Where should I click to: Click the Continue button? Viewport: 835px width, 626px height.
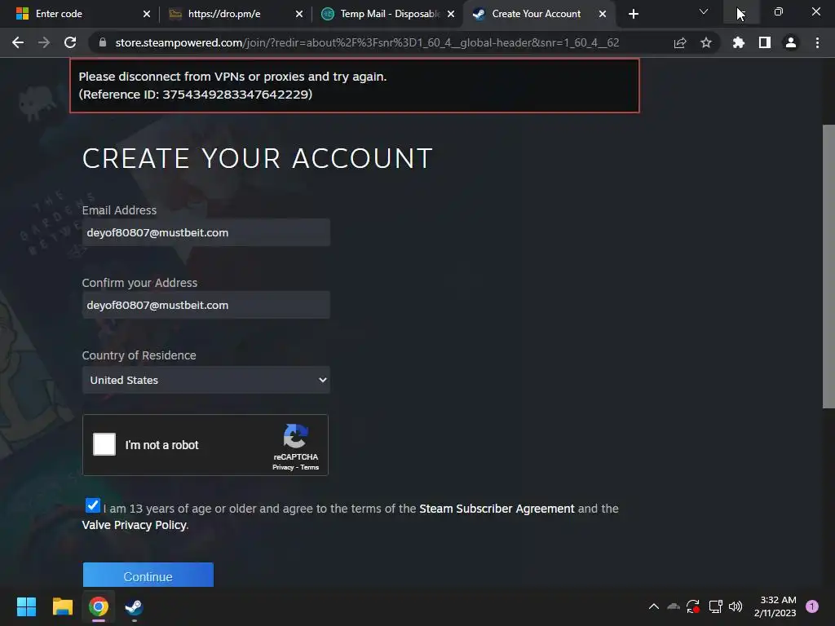tap(148, 575)
